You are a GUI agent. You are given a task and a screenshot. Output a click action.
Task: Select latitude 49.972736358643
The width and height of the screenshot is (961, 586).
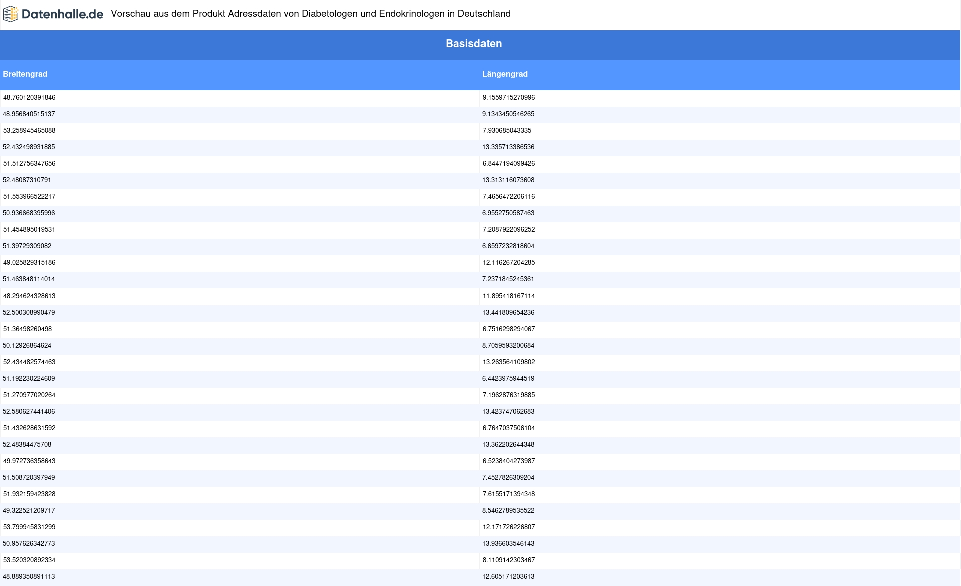tap(29, 461)
